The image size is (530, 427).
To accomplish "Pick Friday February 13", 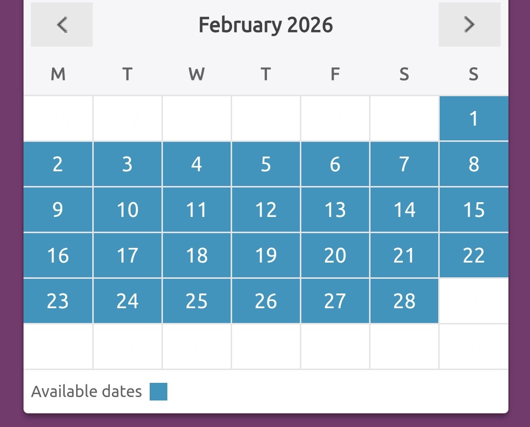I will (335, 210).
